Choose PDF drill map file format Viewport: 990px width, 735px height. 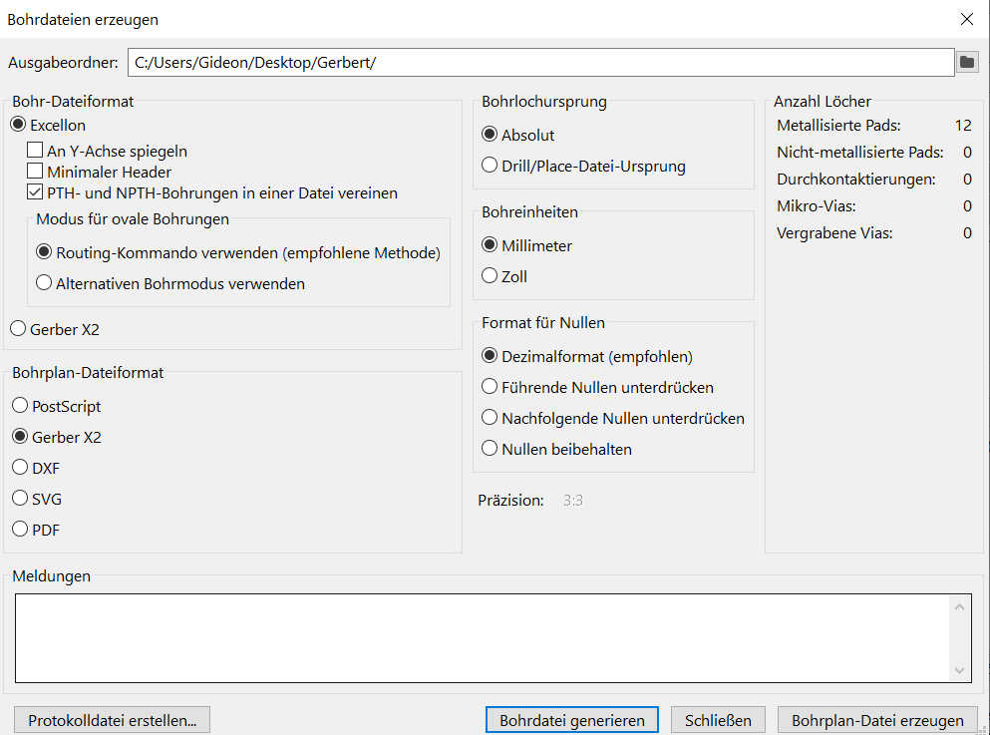click(20, 530)
